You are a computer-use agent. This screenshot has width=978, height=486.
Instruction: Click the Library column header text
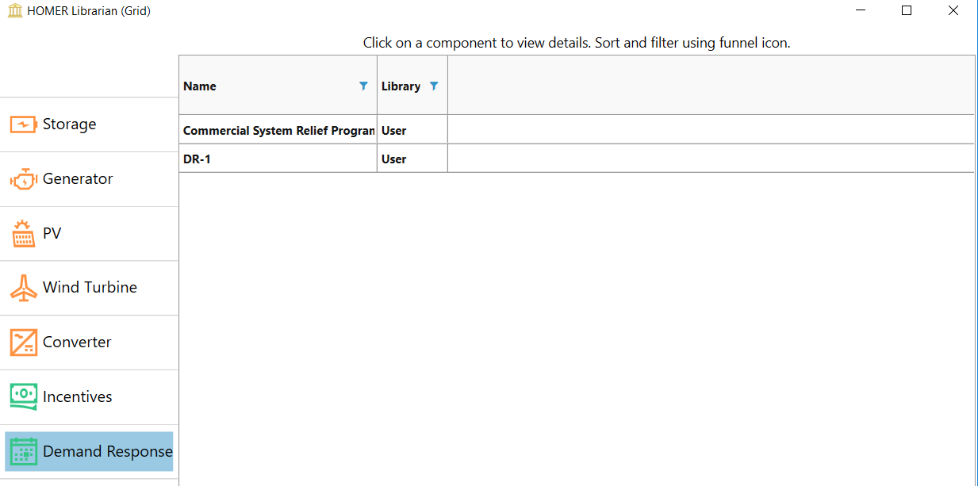401,86
